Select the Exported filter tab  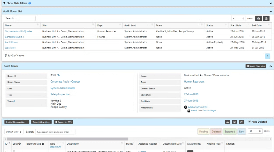[x=230, y=132]
